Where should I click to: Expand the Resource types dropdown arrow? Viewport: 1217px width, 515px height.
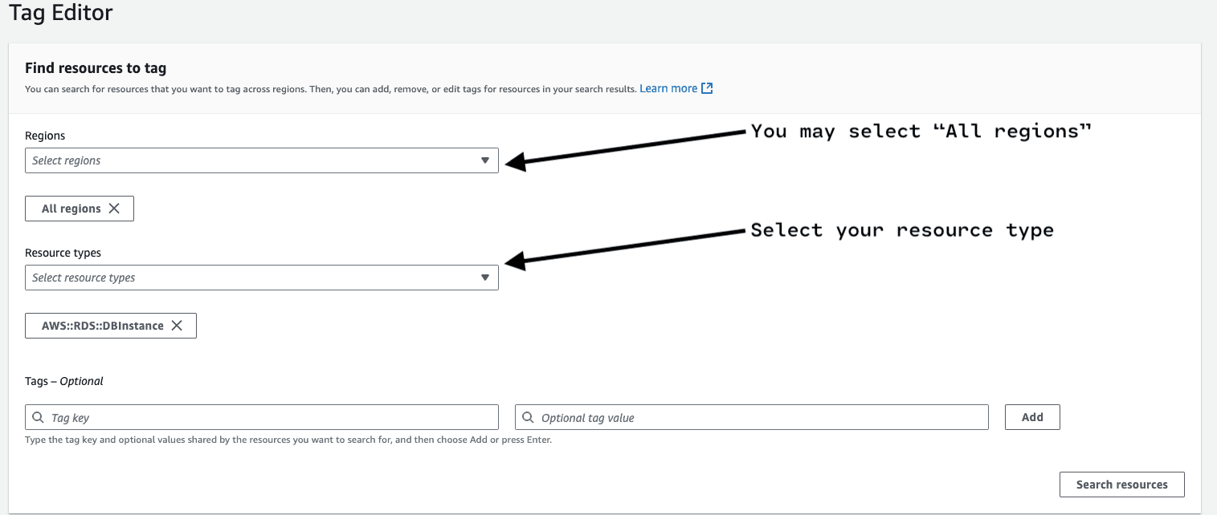[x=484, y=278]
